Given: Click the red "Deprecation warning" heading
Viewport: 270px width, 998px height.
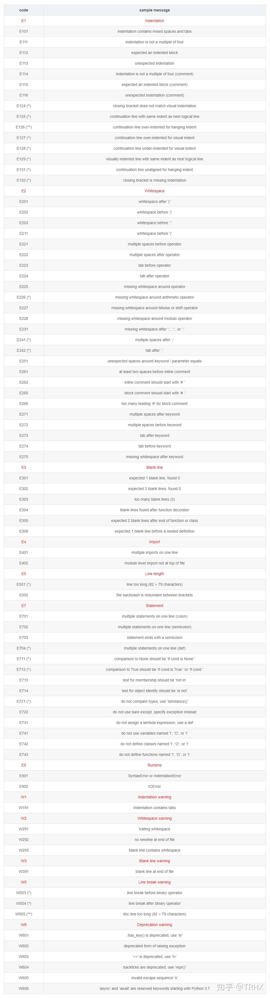Looking at the screenshot, I should pyautogui.click(x=154, y=925).
